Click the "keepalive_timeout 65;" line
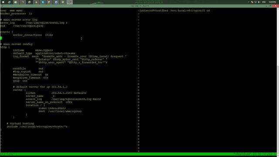This screenshot has width=279, height=157. (x=31, y=78)
